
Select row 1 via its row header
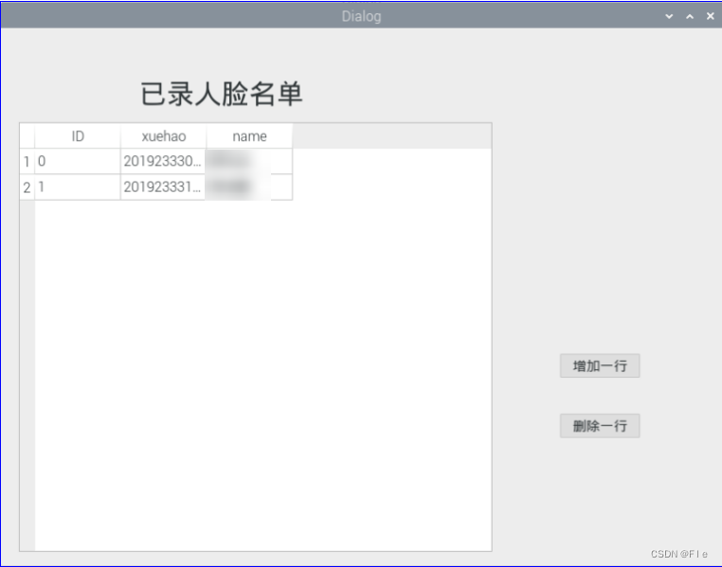[27, 162]
